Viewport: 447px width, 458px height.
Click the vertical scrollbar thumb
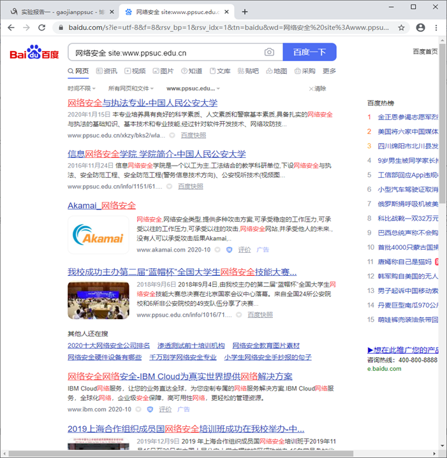(443, 123)
